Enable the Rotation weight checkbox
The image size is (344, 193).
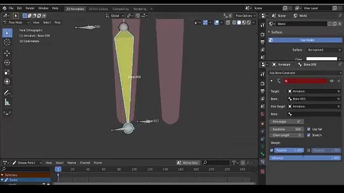pos(309,150)
